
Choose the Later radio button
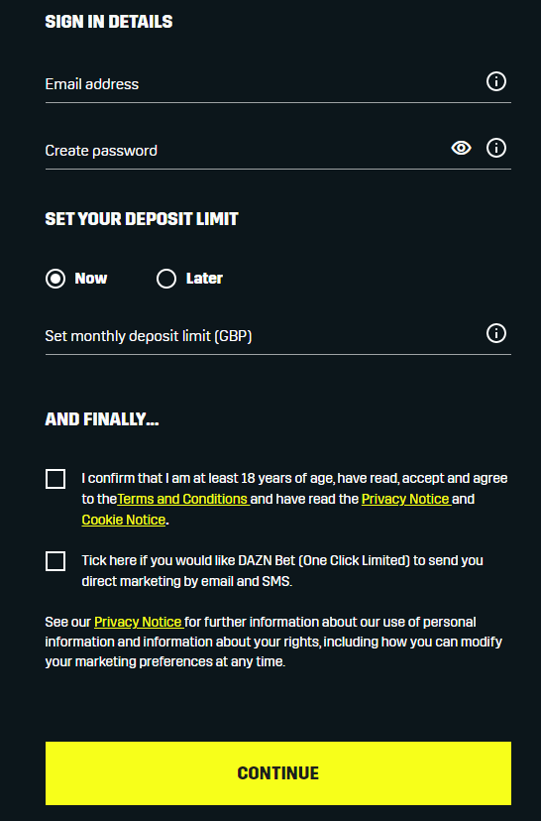point(166,279)
